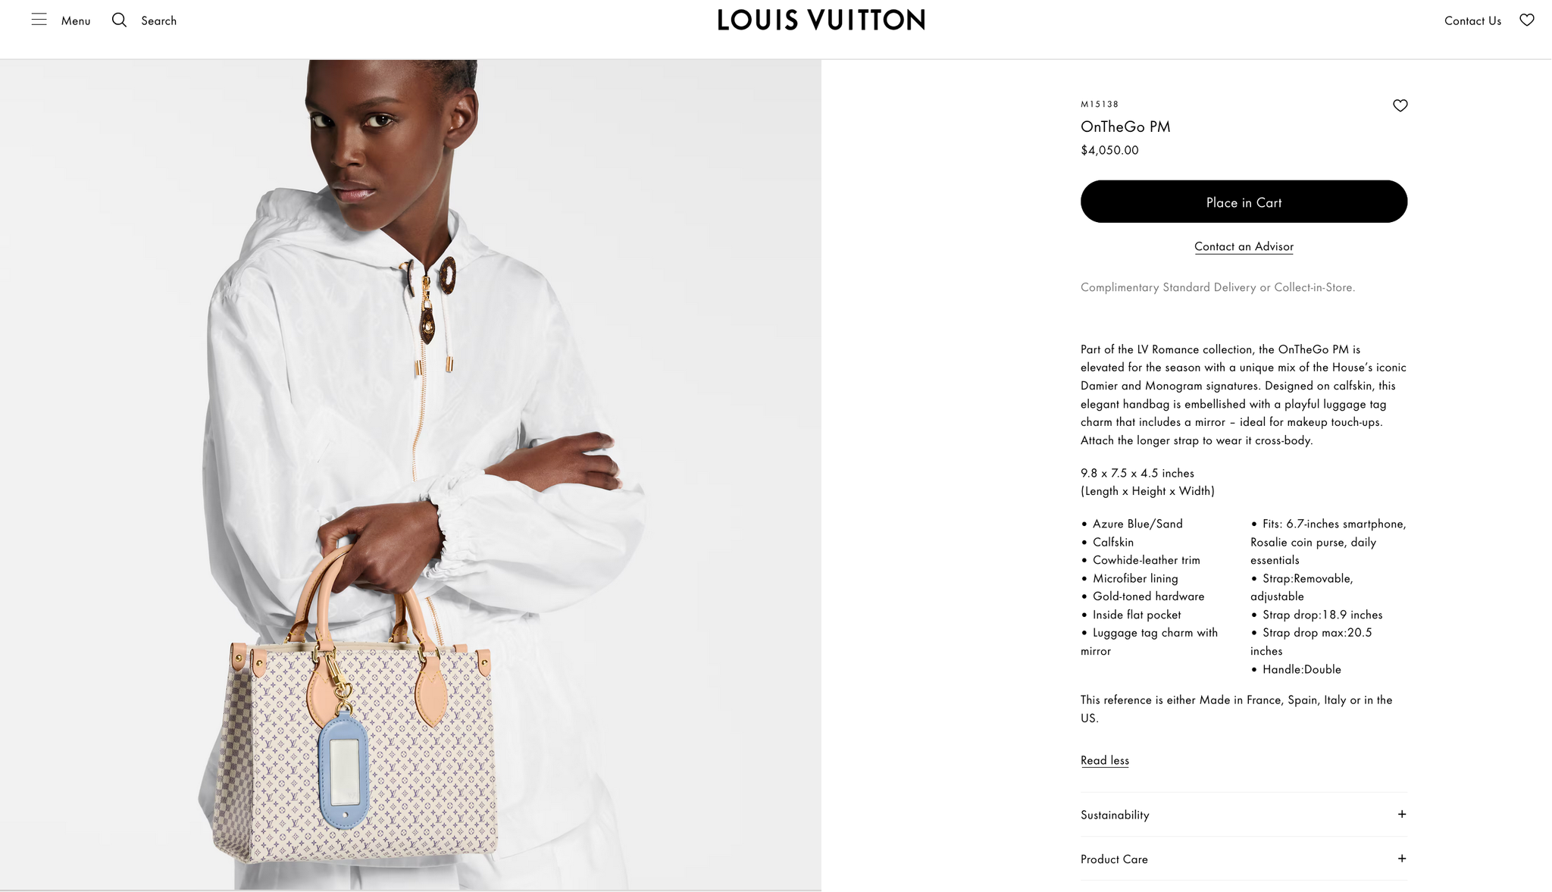Open the header wishlist heart icon
The width and height of the screenshot is (1552, 892).
[1526, 20]
